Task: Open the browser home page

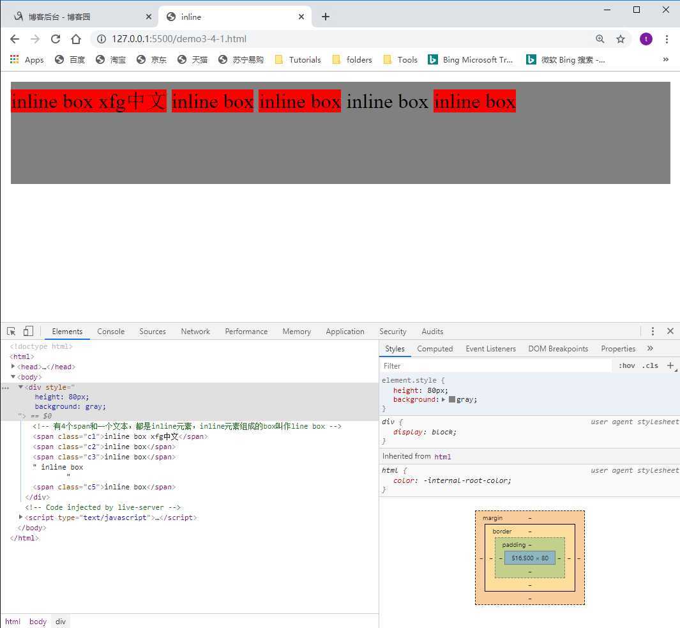Action: [76, 39]
